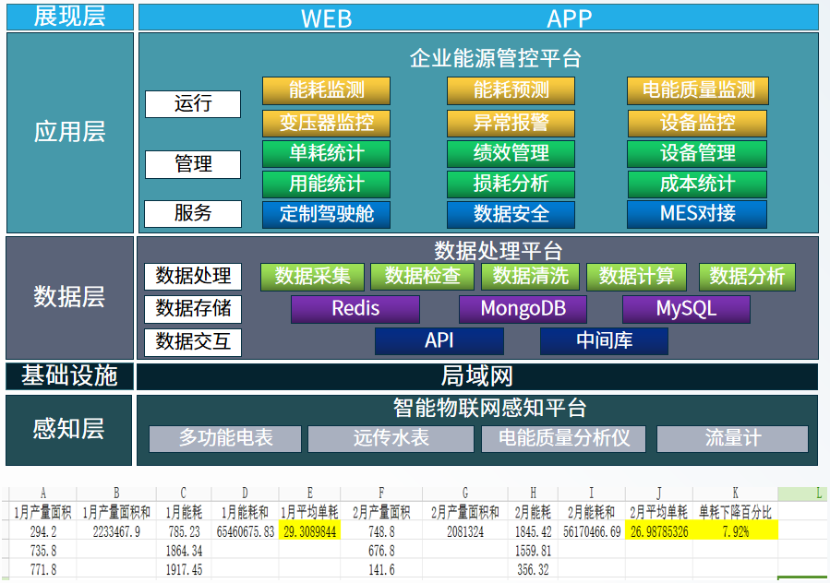Image resolution: width=830 pixels, height=583 pixels.
Task: Open the 变压器监控 module
Action: (326, 123)
